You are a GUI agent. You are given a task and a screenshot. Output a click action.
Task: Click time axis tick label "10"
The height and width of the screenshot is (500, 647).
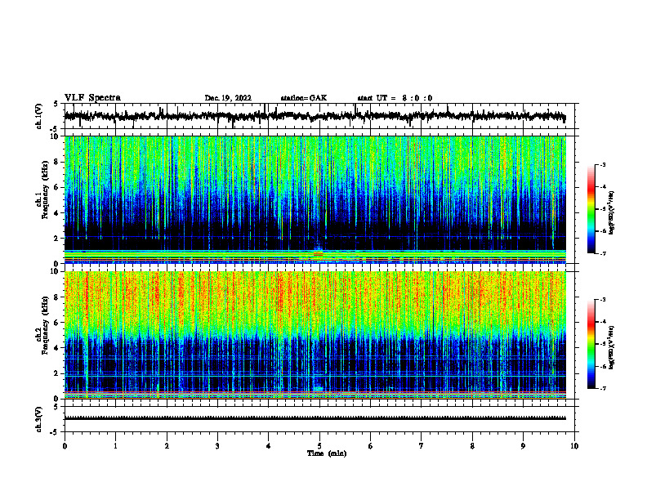pyautogui.click(x=574, y=446)
